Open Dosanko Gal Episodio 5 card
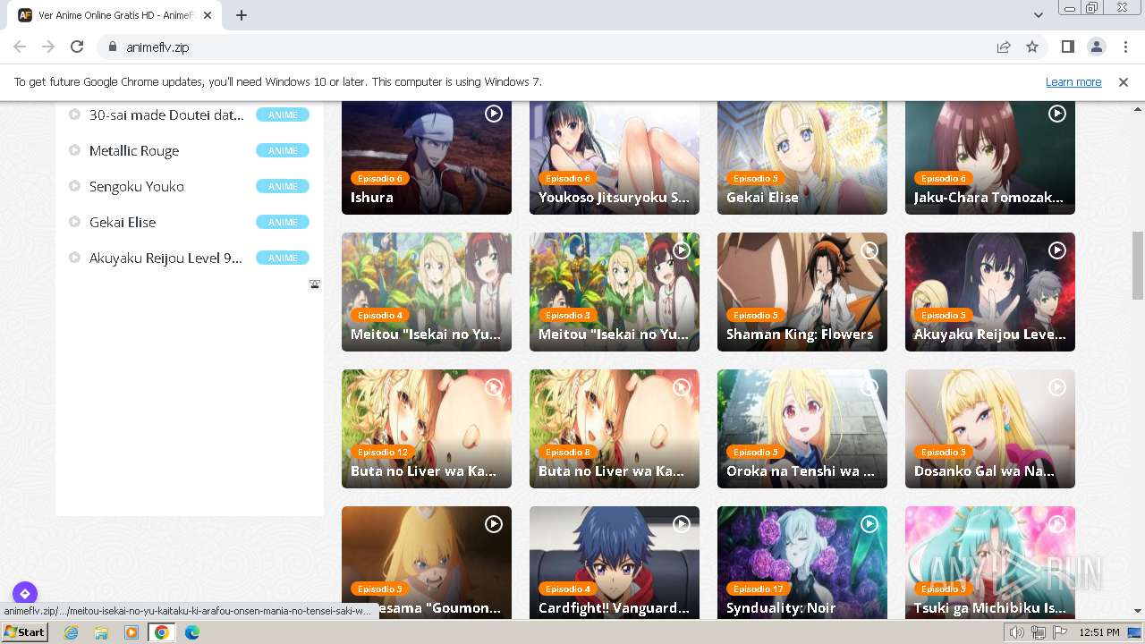Viewport: 1145px width, 644px height. point(990,428)
